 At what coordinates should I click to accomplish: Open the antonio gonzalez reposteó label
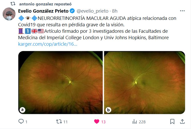click(45, 4)
